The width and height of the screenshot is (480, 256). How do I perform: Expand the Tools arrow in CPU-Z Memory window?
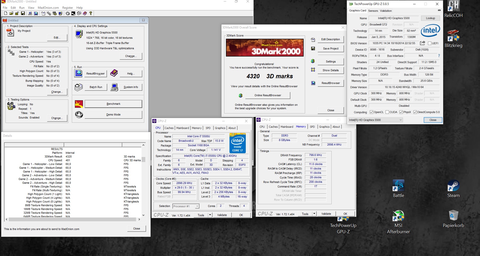(314, 214)
